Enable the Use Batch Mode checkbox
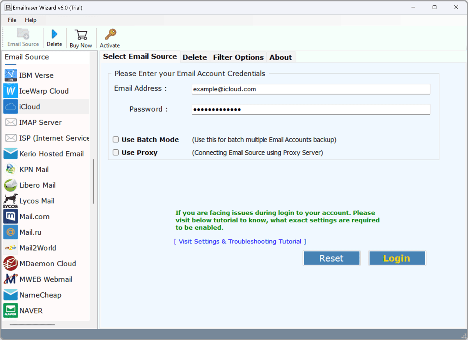This screenshot has width=468, height=340. pos(116,140)
